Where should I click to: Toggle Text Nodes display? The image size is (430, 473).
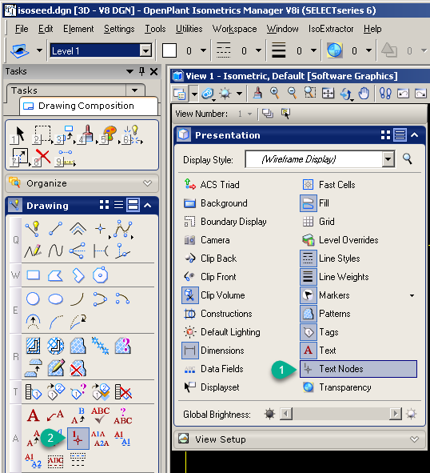coord(358,369)
